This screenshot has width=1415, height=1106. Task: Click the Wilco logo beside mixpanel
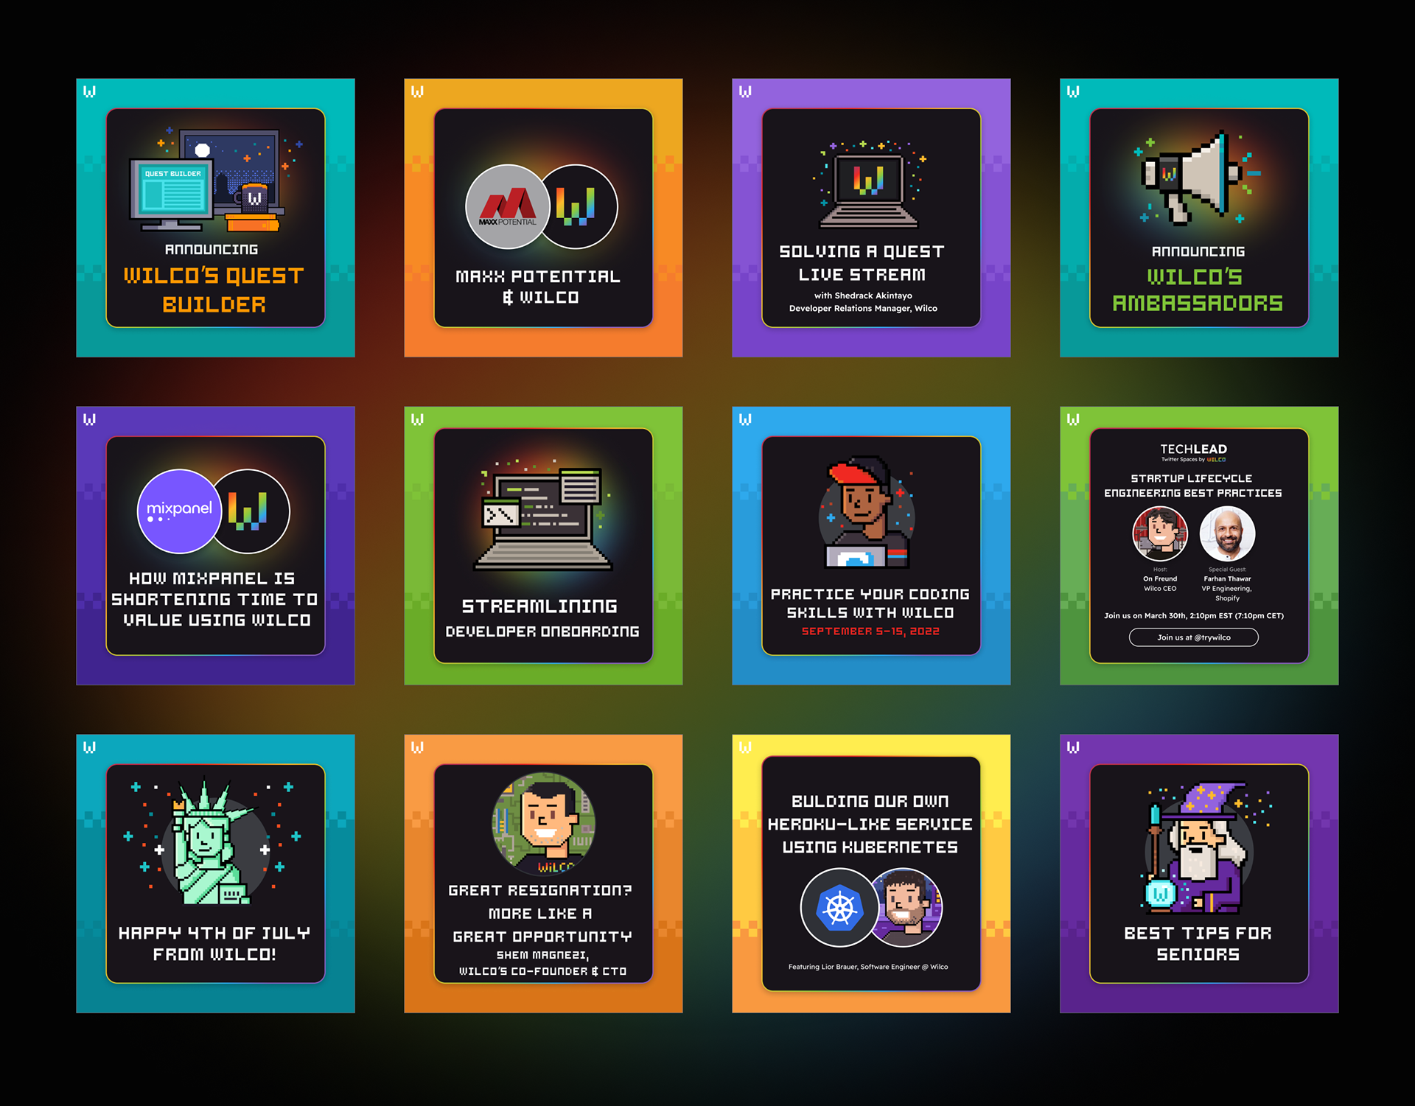coord(250,511)
